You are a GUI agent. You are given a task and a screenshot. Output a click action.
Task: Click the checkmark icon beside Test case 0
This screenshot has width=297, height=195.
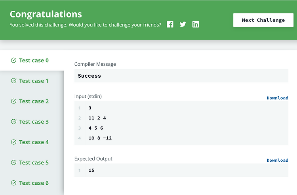point(13,60)
